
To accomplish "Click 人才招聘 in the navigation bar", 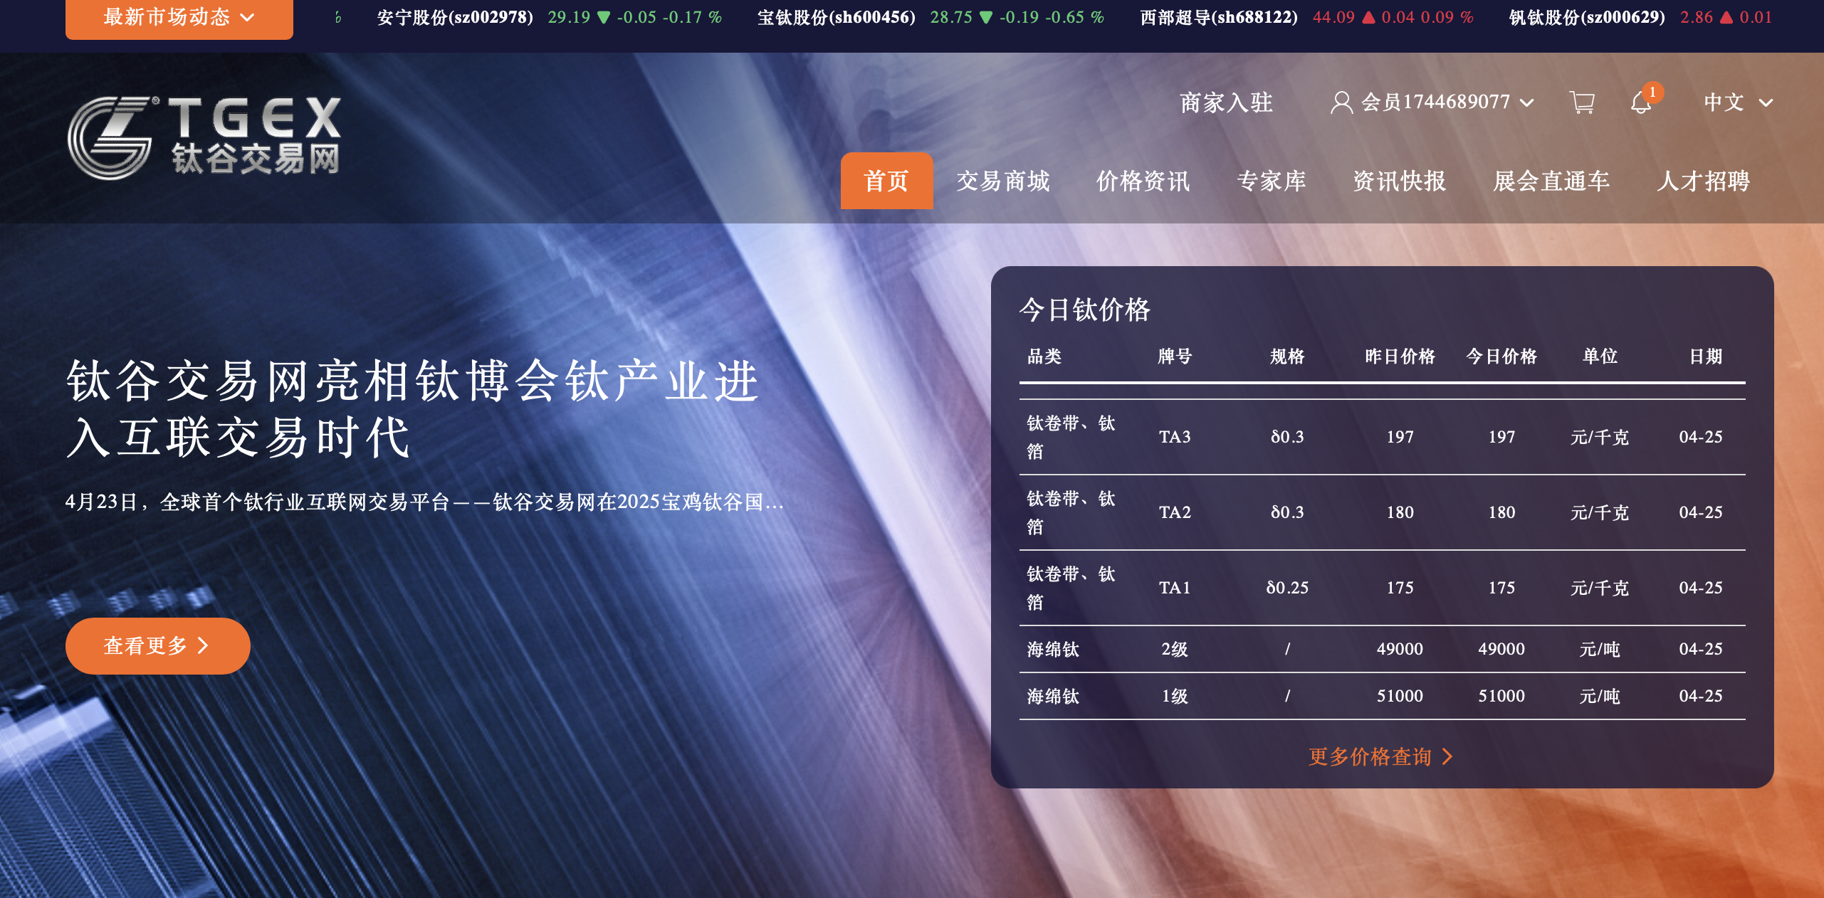I will (x=1703, y=181).
